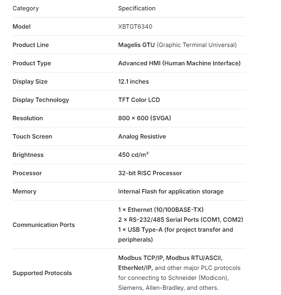Screen dimensions: 281x295
Task: Click the "Display Size" row label
Action: coord(30,82)
